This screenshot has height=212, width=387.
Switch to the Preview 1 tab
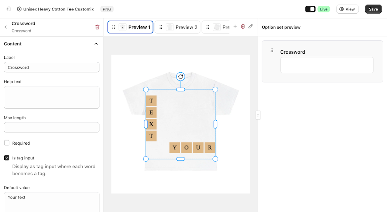[130, 27]
